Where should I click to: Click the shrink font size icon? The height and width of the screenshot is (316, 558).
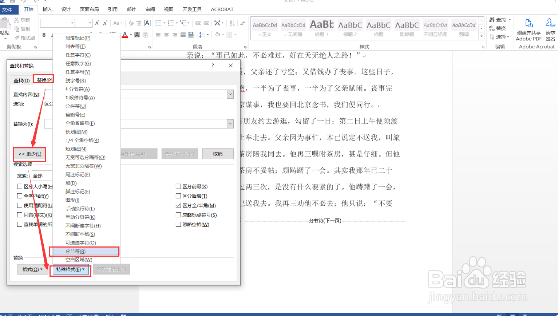(x=105, y=23)
